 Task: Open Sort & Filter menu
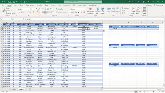133,11
